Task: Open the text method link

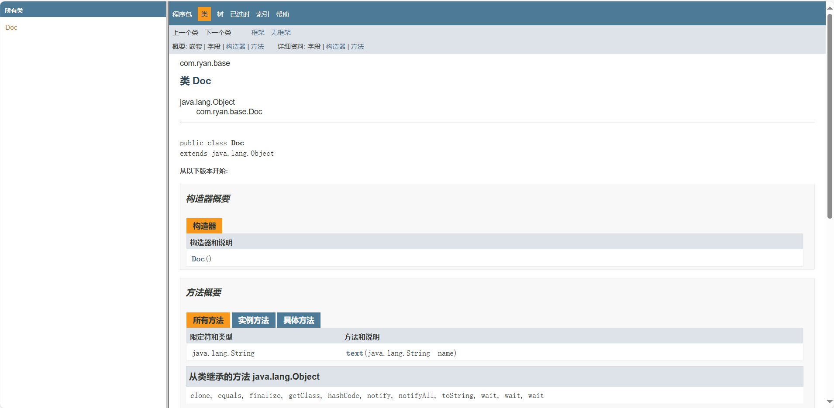Action: [355, 353]
